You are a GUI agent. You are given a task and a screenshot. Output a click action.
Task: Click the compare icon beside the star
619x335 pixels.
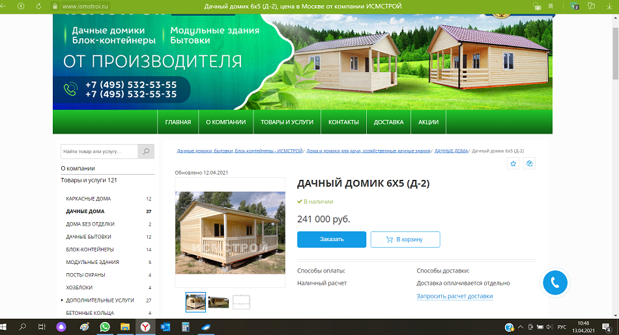(529, 164)
